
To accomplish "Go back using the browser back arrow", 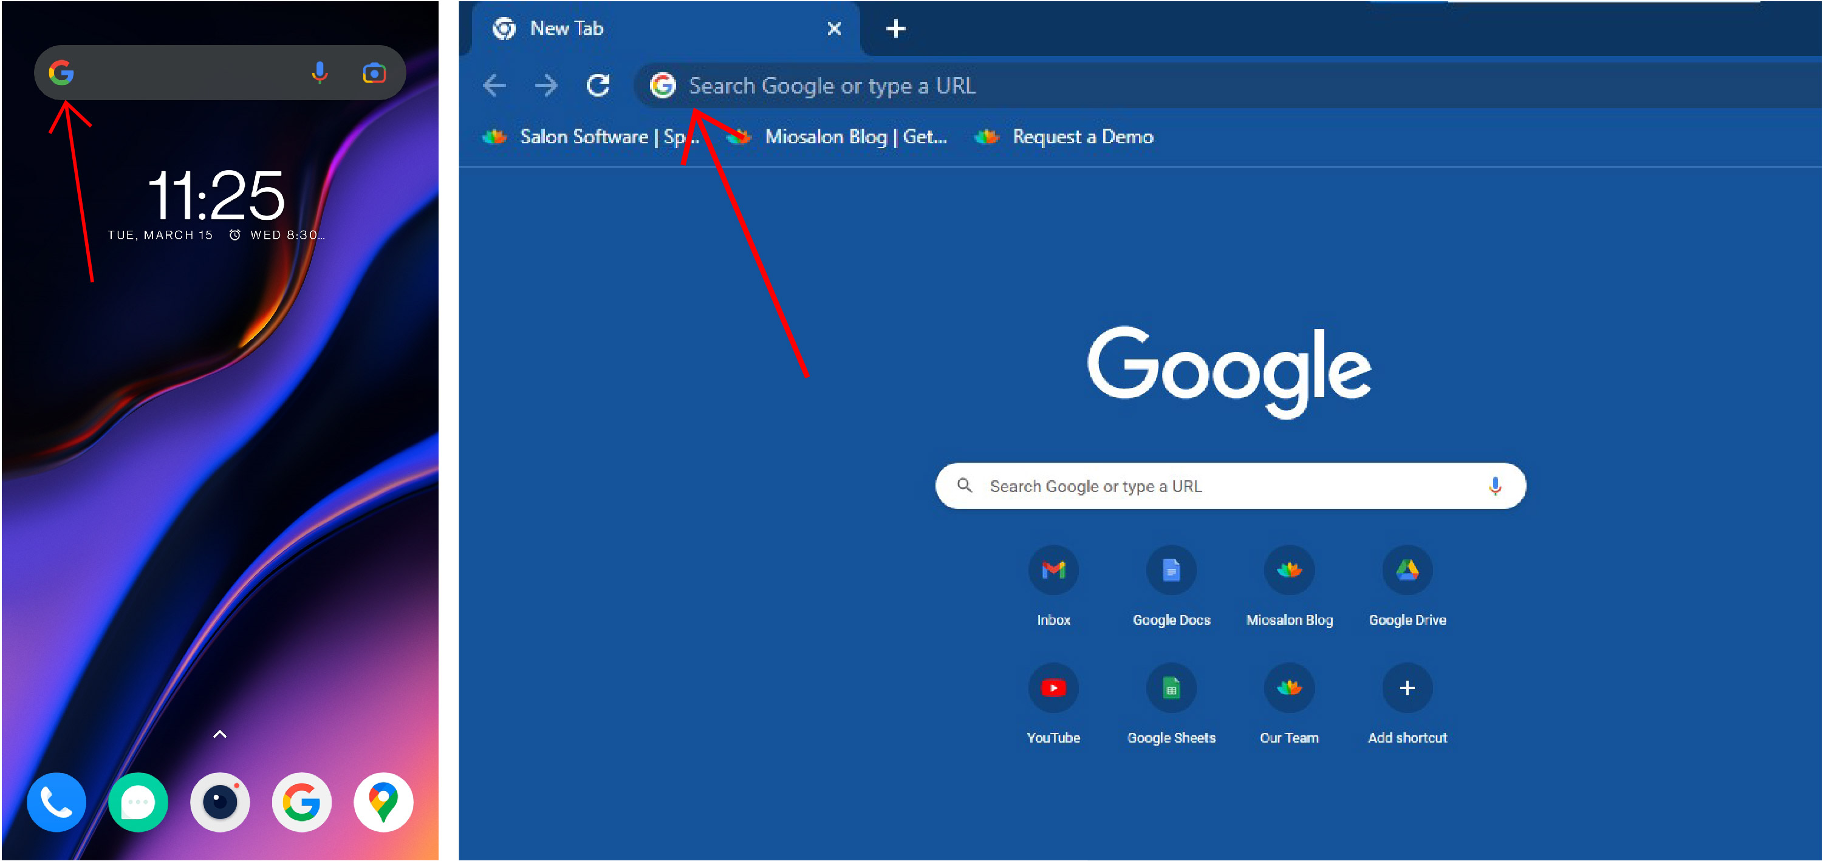I will point(494,86).
